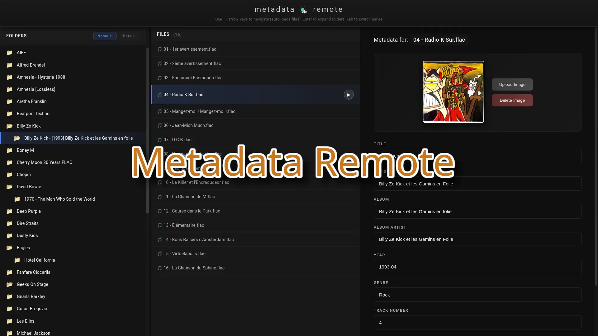Click the folder icon next to "Hotel California"
The width and height of the screenshot is (598, 336).
click(17, 260)
